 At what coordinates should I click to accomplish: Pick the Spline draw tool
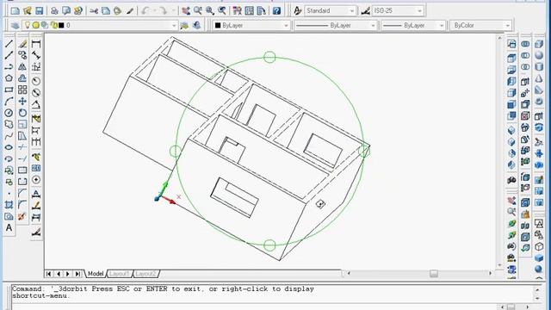click(x=9, y=136)
